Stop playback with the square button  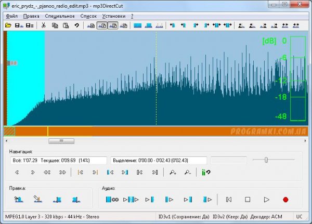click(248, 200)
